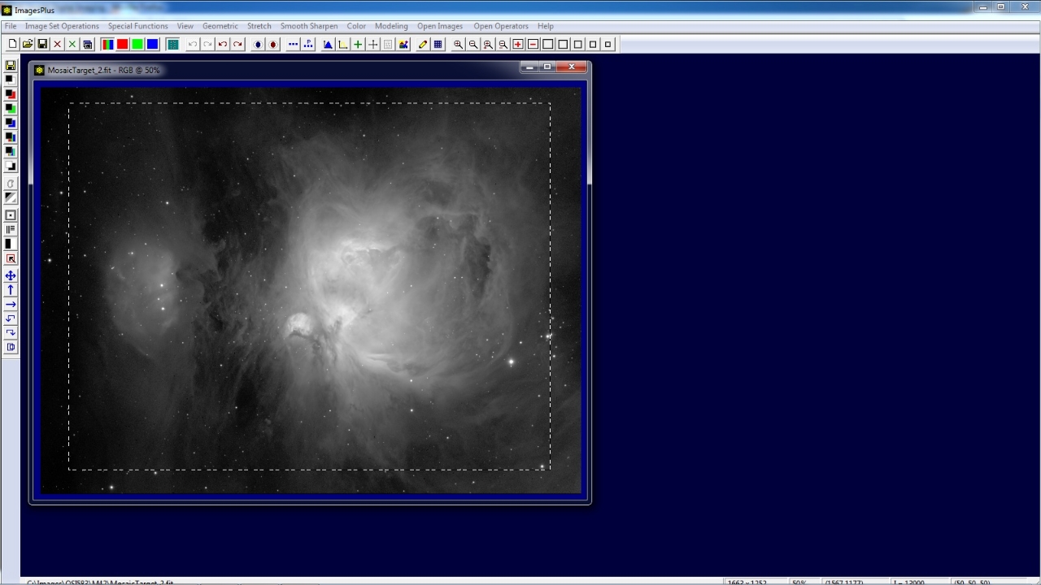Open the Modeling menu
This screenshot has height=585, width=1041.
click(391, 26)
